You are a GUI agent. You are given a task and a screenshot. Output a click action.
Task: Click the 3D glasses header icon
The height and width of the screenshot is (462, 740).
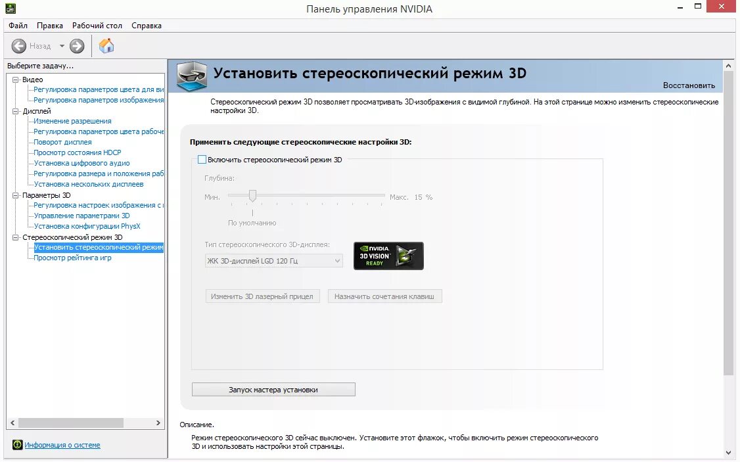pos(192,76)
